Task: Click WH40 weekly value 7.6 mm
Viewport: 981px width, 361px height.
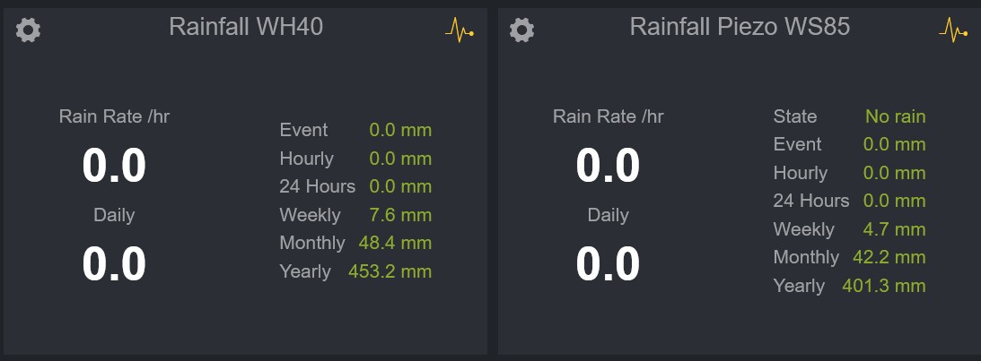Action: click(400, 215)
